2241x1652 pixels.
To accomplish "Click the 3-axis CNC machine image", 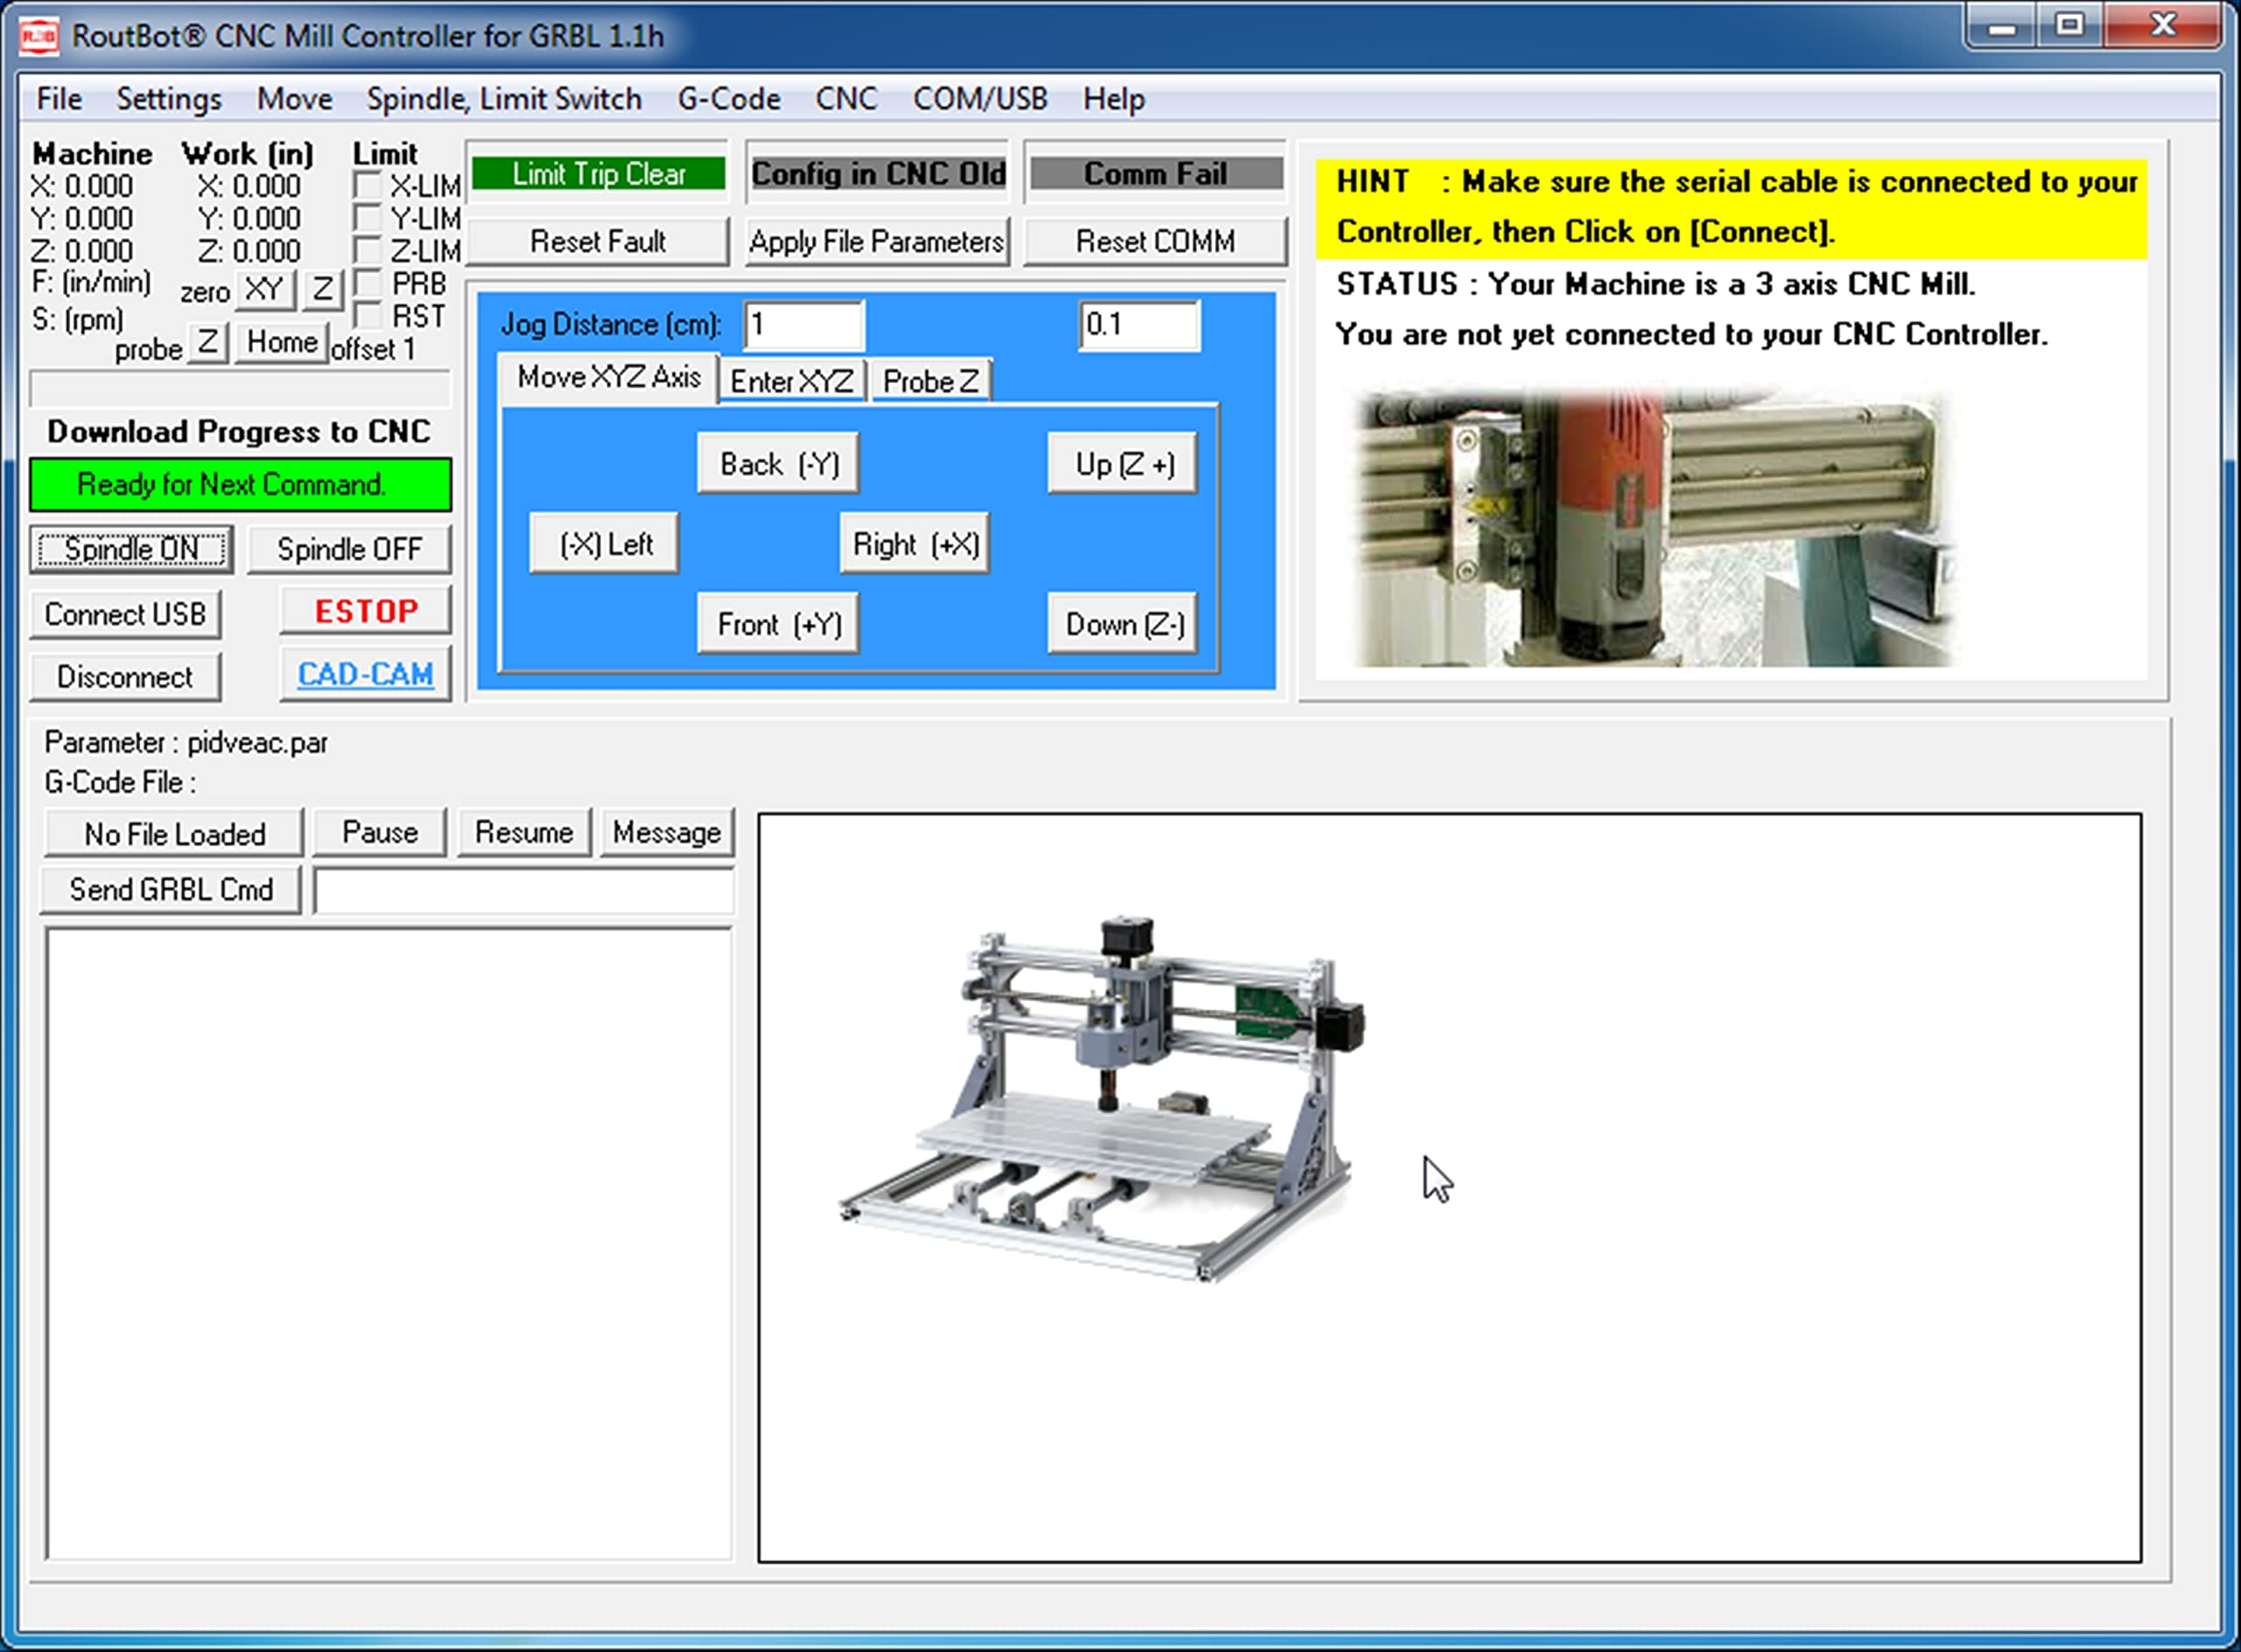I will click(x=1102, y=1098).
